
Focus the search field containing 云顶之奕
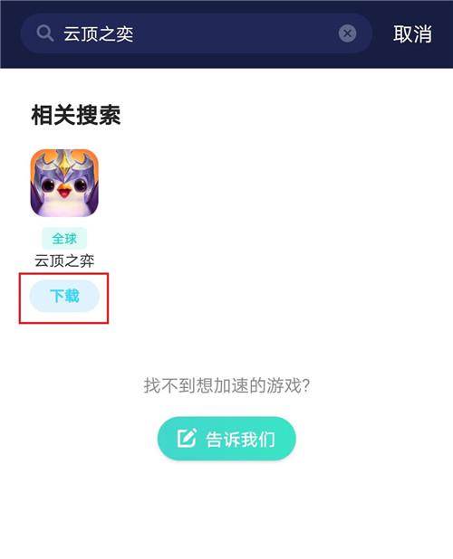click(197, 33)
